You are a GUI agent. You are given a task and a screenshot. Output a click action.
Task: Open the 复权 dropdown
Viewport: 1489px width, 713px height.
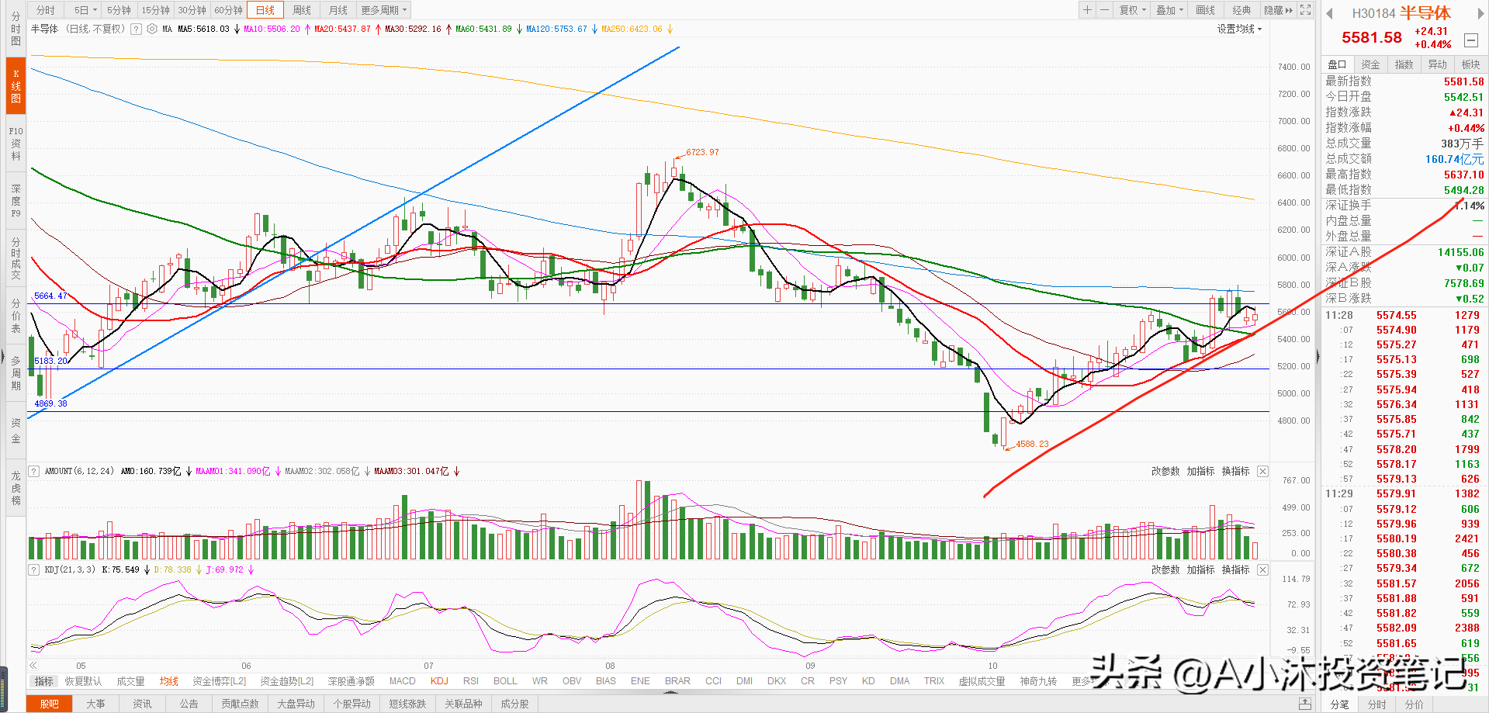[1132, 10]
